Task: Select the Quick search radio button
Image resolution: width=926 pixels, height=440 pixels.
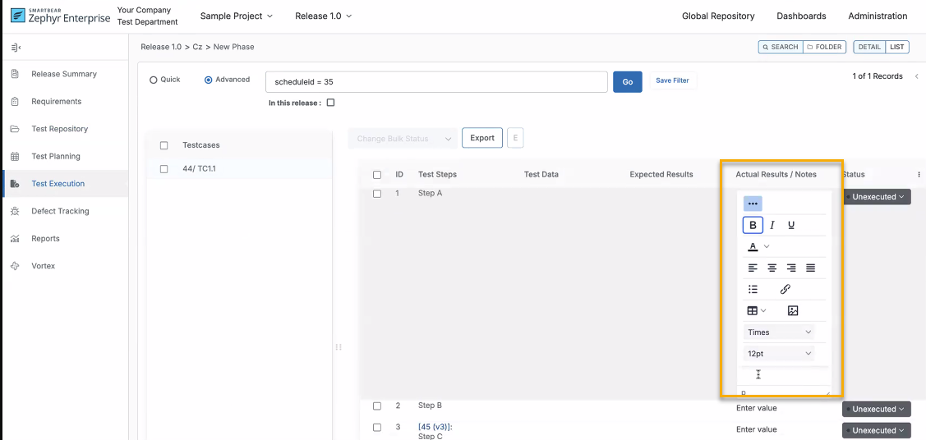Action: click(154, 80)
